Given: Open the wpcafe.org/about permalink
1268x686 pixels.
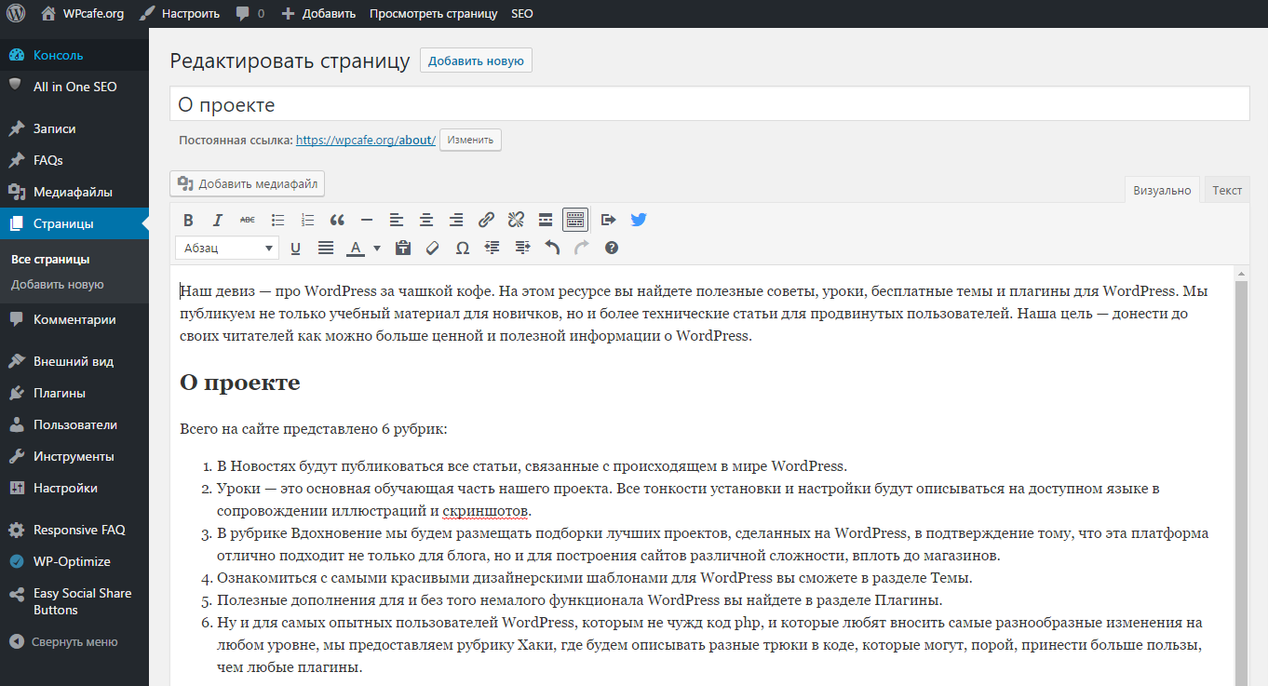Looking at the screenshot, I should point(366,140).
